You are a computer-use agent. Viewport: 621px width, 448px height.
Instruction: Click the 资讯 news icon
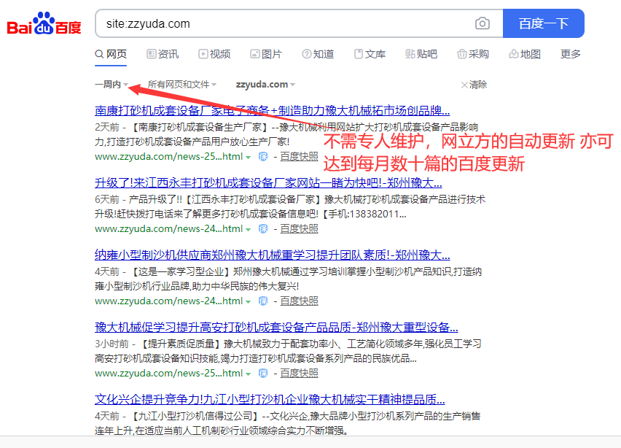pyautogui.click(x=152, y=53)
